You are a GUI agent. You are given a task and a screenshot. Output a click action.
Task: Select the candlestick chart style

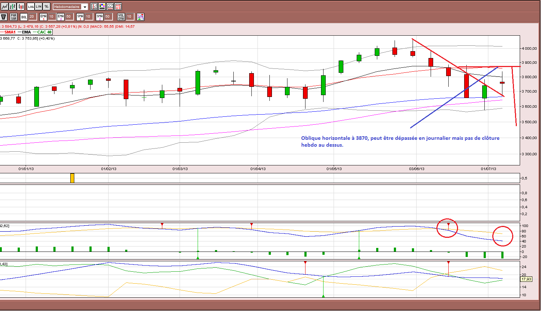[21, 6]
